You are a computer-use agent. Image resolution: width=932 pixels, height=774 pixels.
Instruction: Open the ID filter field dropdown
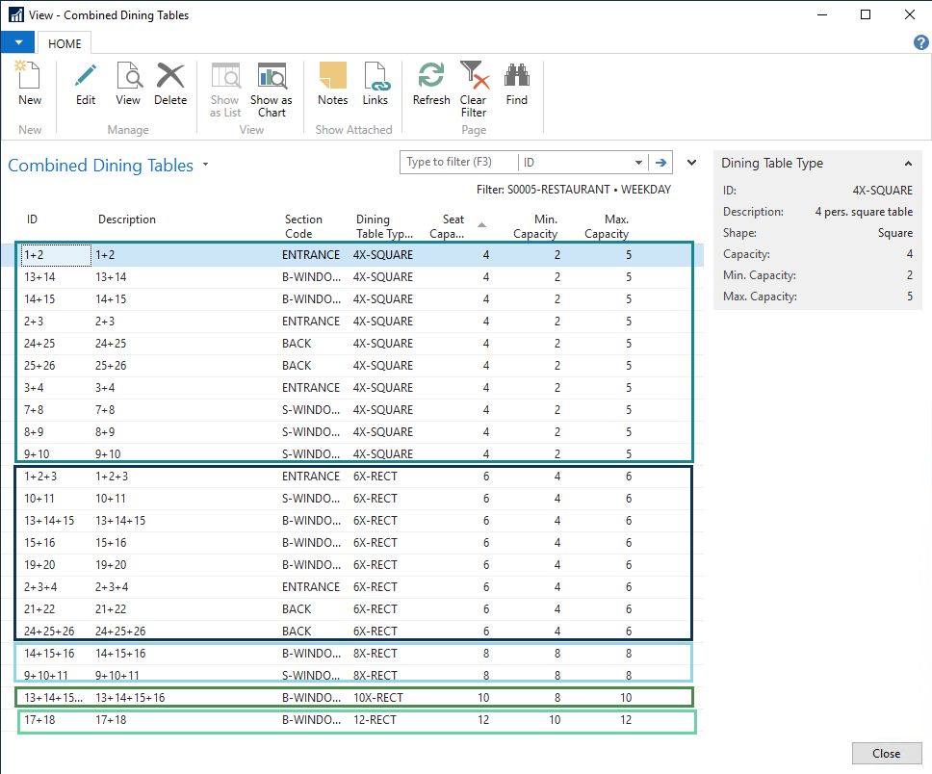638,163
